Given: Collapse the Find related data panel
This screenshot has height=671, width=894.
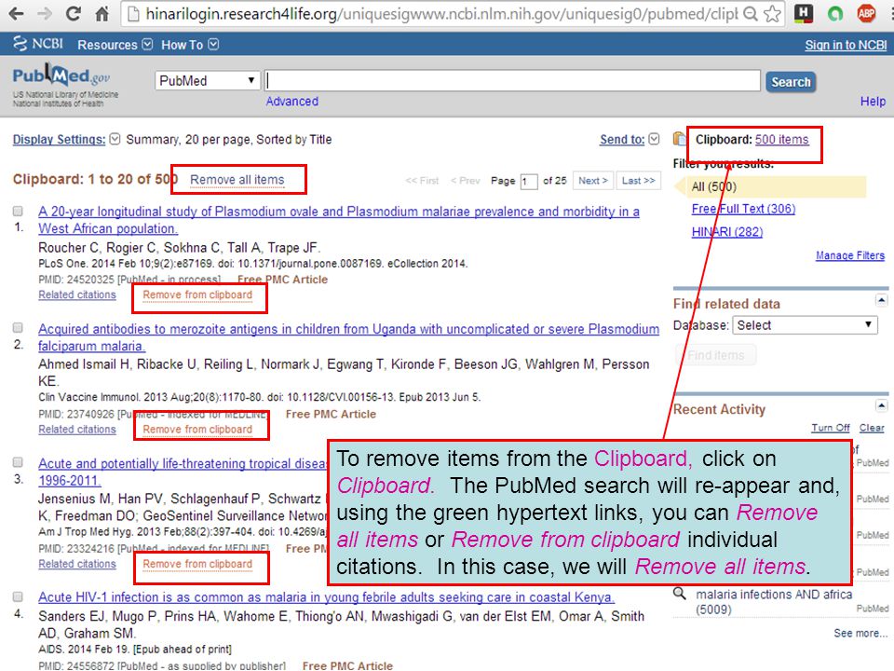Looking at the screenshot, I should (882, 300).
